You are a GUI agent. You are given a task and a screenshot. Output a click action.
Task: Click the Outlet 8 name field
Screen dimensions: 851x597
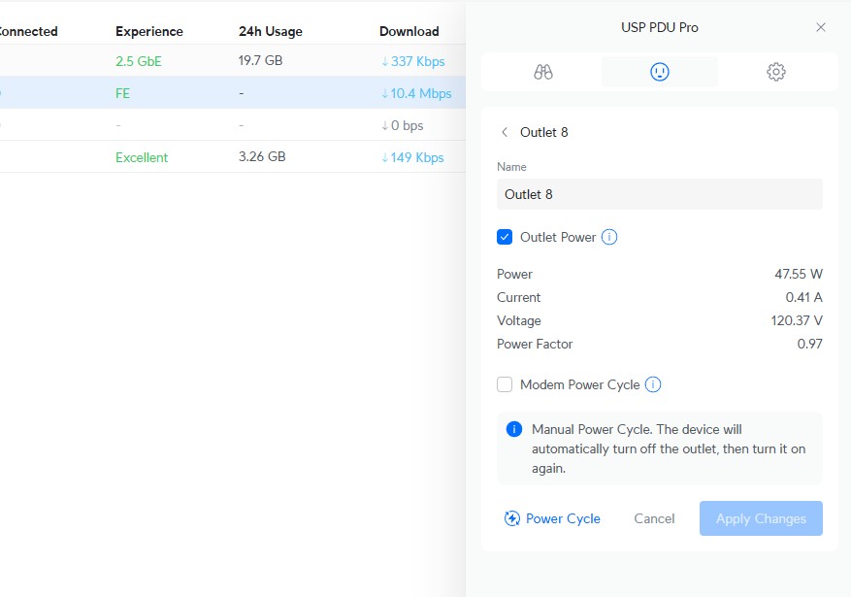click(660, 194)
